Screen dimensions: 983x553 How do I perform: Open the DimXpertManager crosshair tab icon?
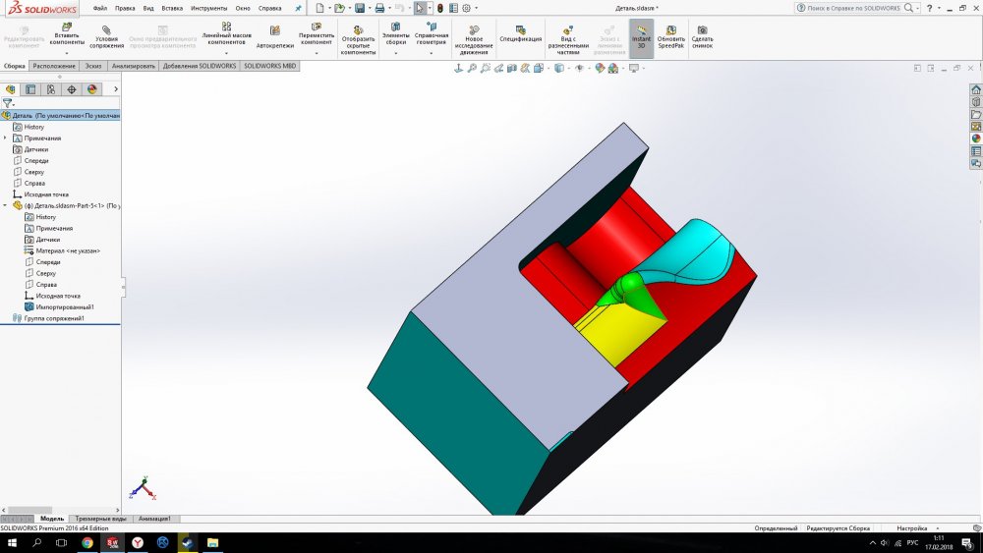pos(72,89)
